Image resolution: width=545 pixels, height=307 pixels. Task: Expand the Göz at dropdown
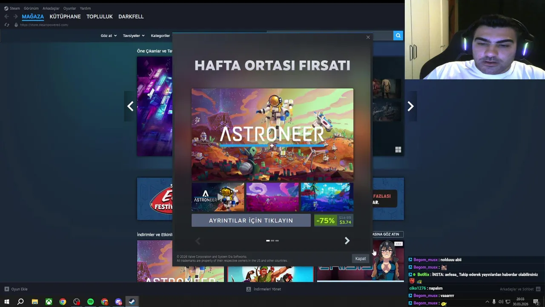pyautogui.click(x=109, y=36)
